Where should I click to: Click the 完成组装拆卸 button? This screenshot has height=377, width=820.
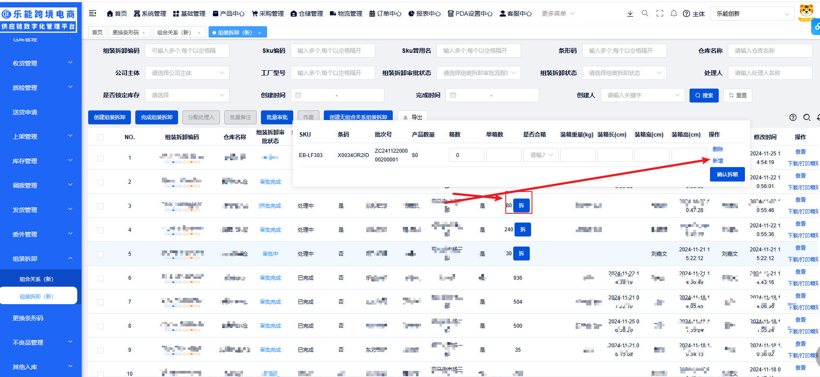pyautogui.click(x=157, y=117)
